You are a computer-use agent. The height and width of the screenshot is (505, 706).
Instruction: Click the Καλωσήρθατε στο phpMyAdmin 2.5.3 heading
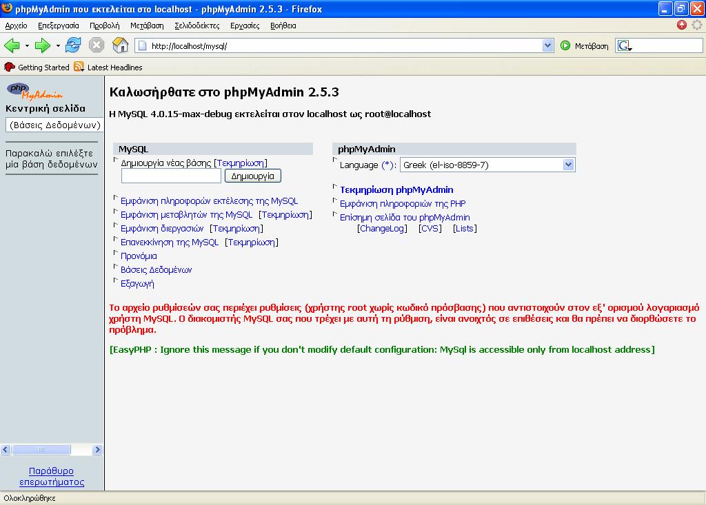pos(224,92)
